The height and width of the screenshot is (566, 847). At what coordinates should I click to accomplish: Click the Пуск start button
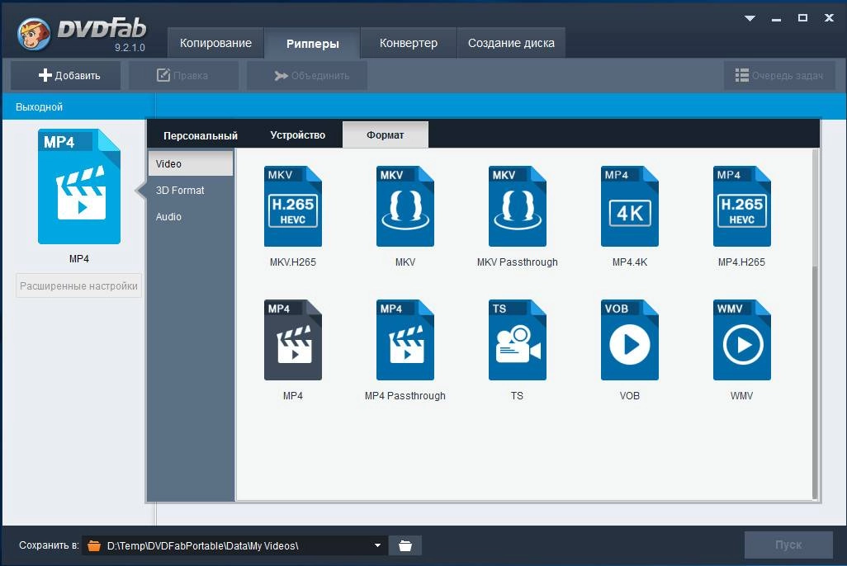[x=788, y=545]
